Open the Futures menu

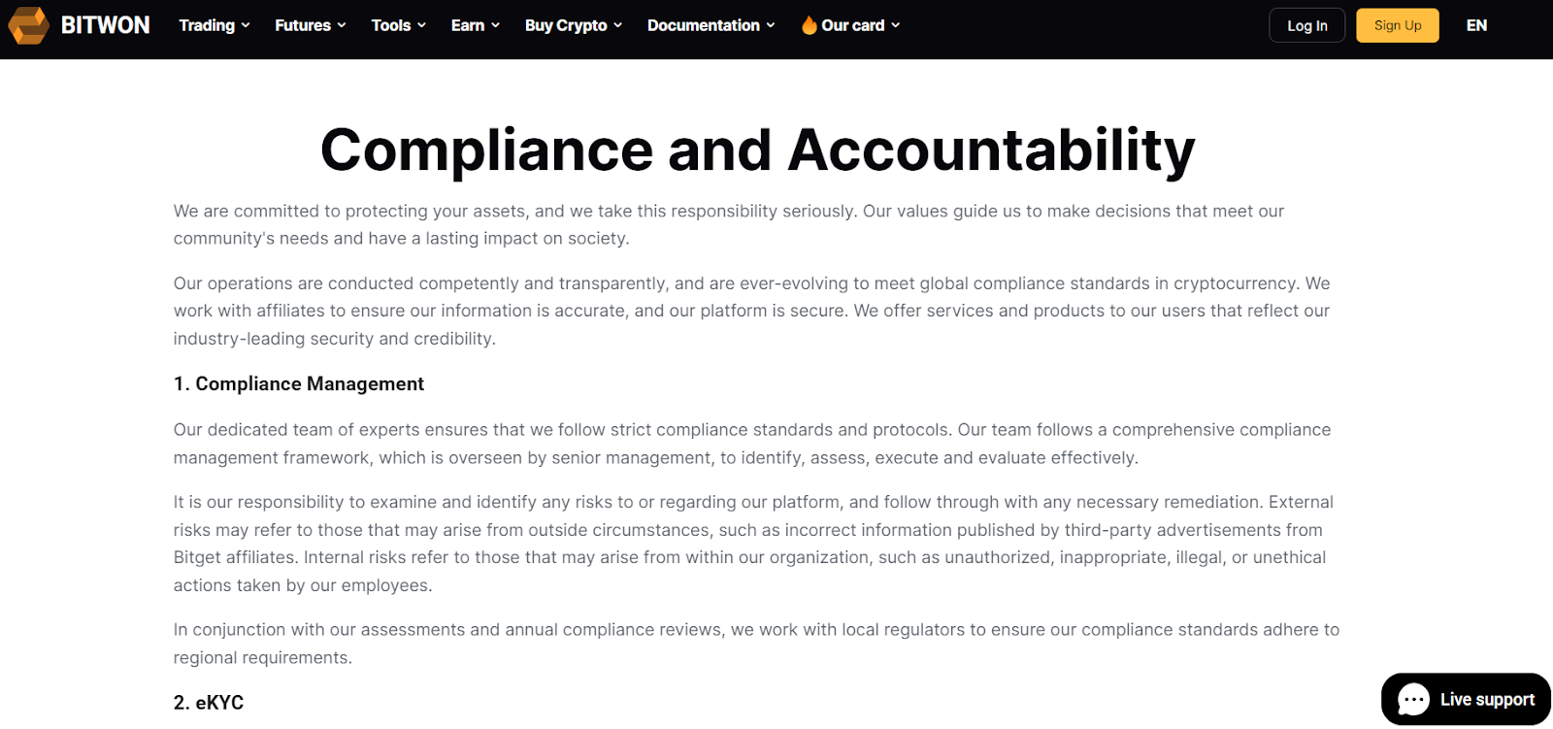tap(310, 25)
